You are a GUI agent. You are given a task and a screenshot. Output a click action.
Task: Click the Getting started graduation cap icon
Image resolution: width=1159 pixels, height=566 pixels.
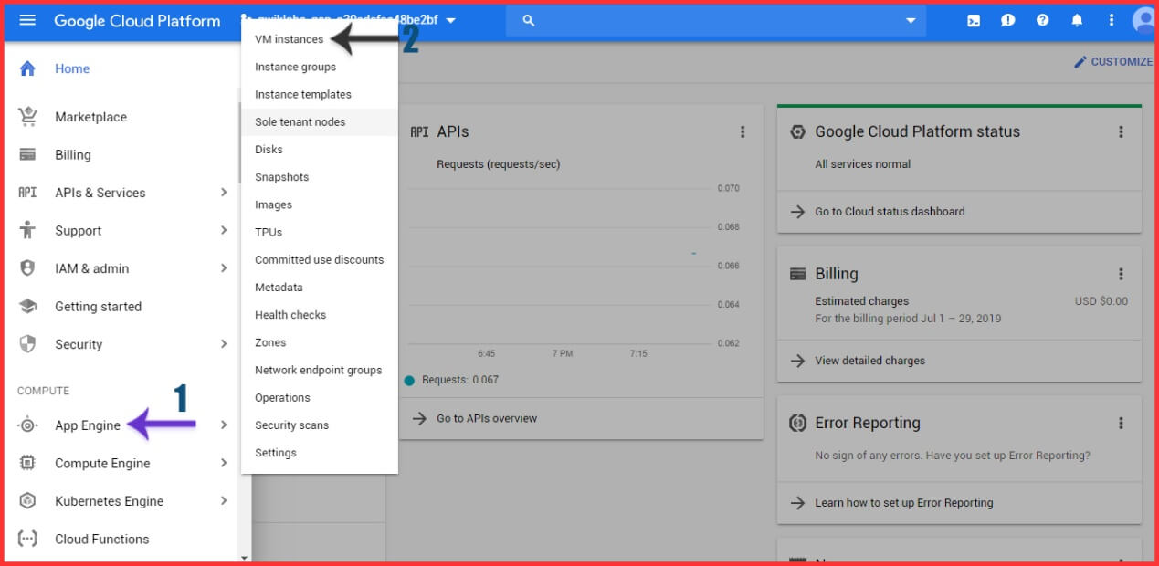(x=27, y=307)
